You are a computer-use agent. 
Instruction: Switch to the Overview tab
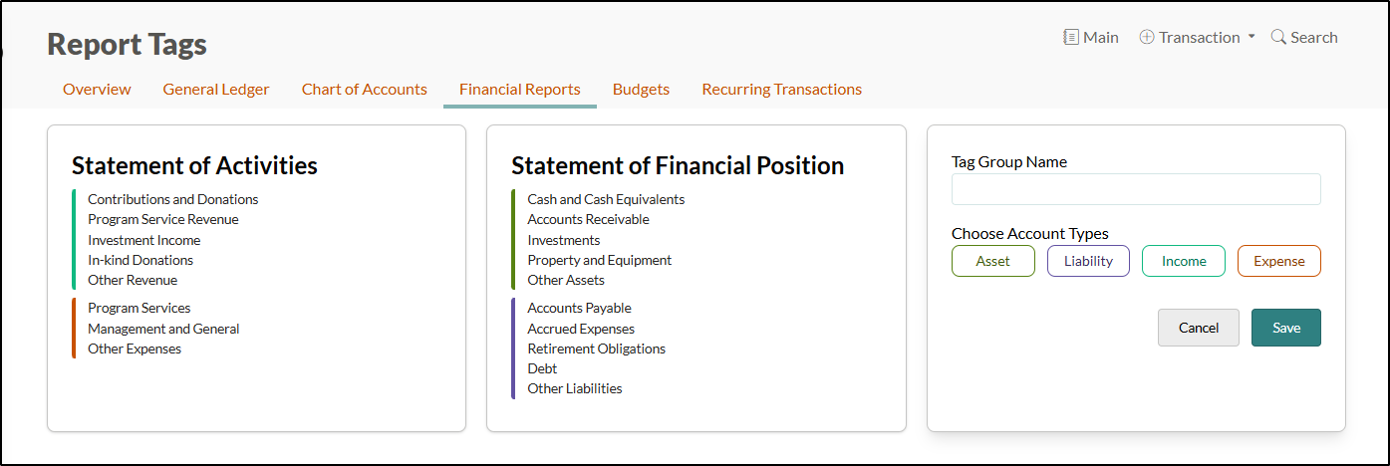(x=97, y=90)
